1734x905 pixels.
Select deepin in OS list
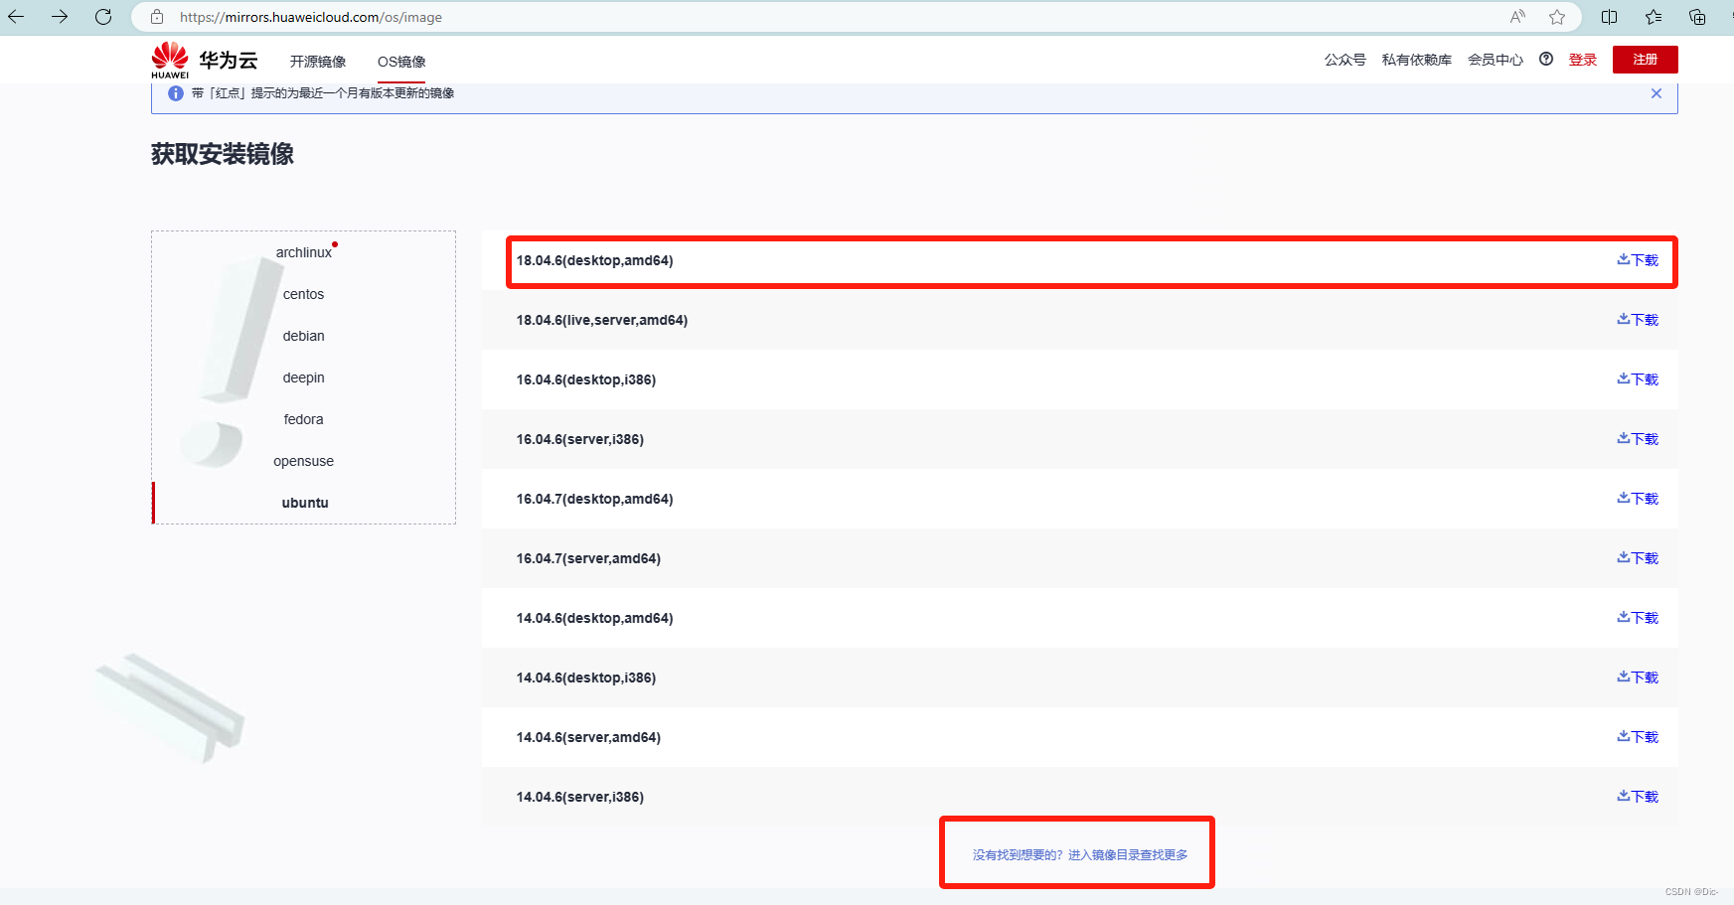(x=304, y=377)
